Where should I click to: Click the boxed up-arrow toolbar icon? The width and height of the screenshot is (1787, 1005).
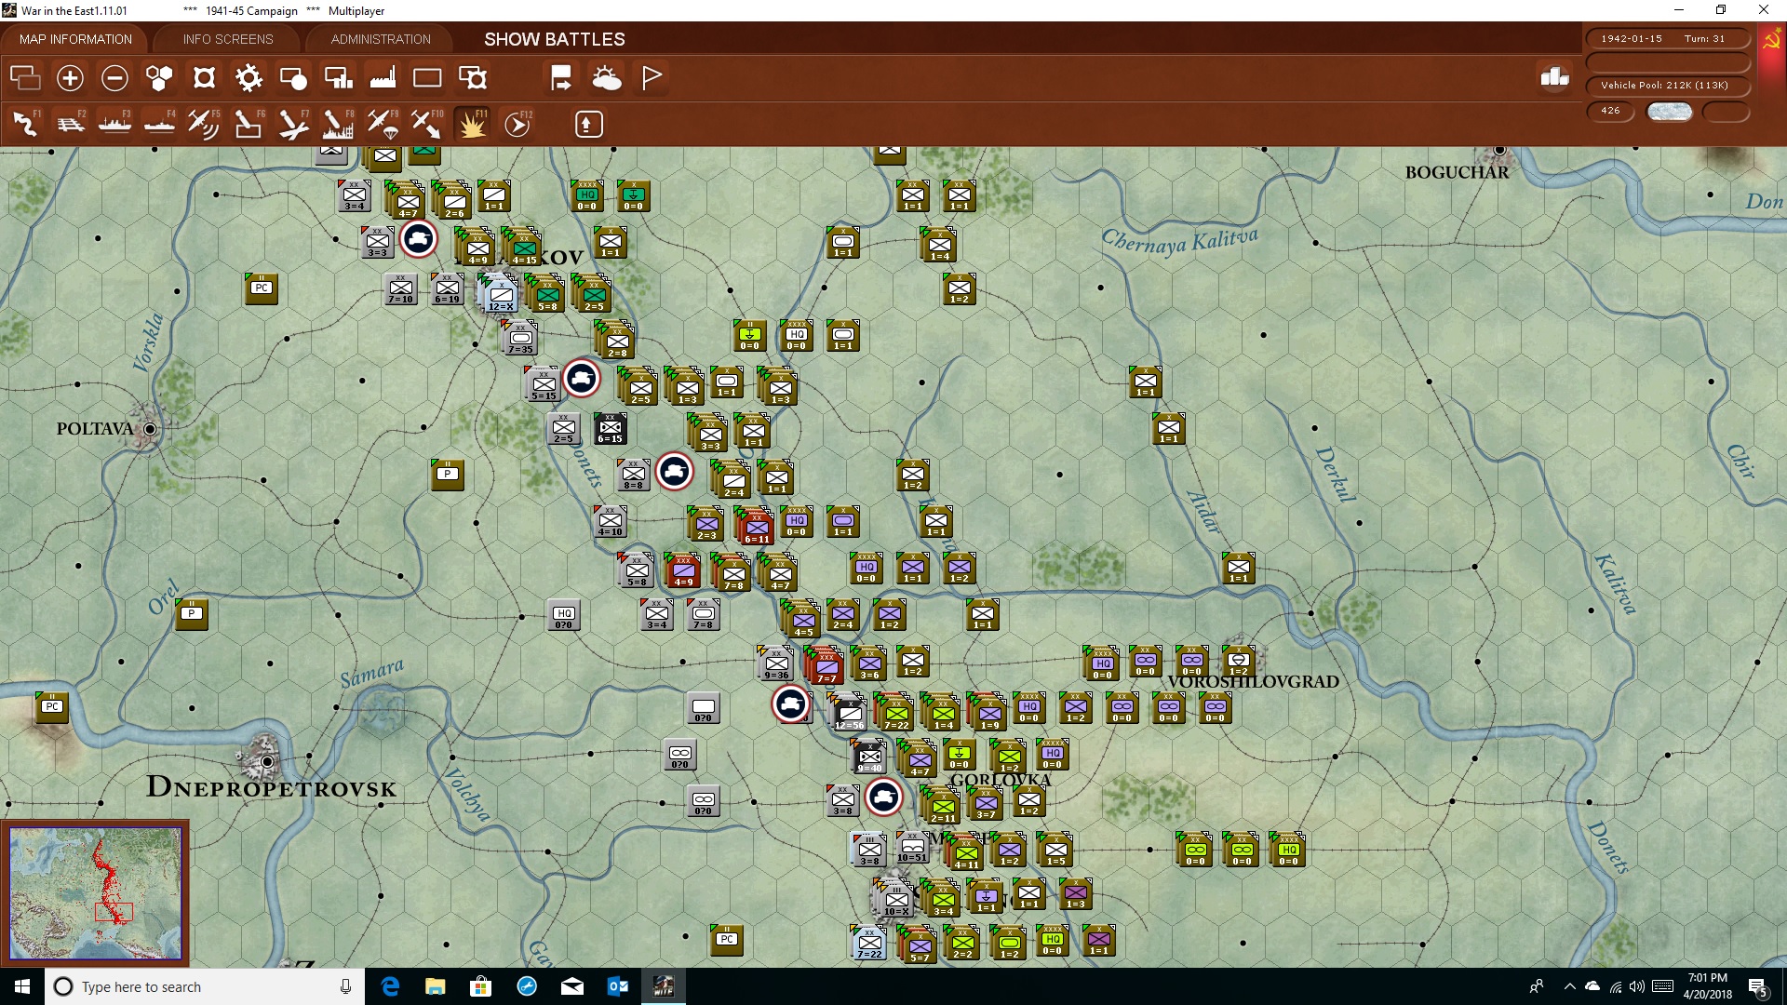pos(588,124)
